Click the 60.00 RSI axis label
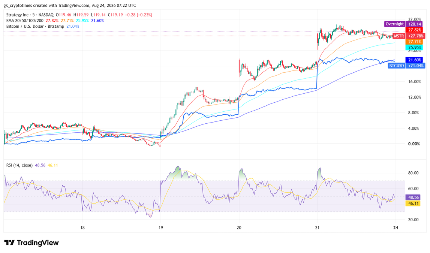Image resolution: width=430 pixels, height=253 pixels. click(x=413, y=189)
